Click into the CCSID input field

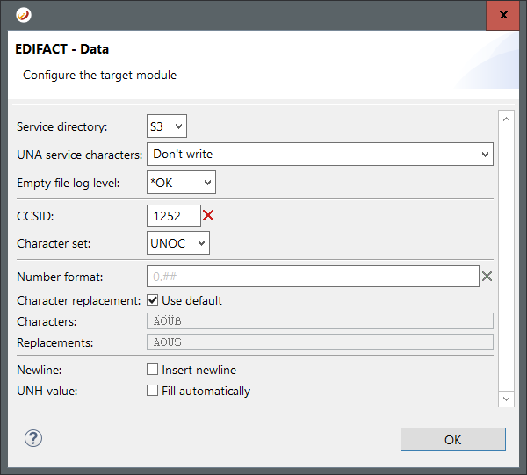click(173, 215)
